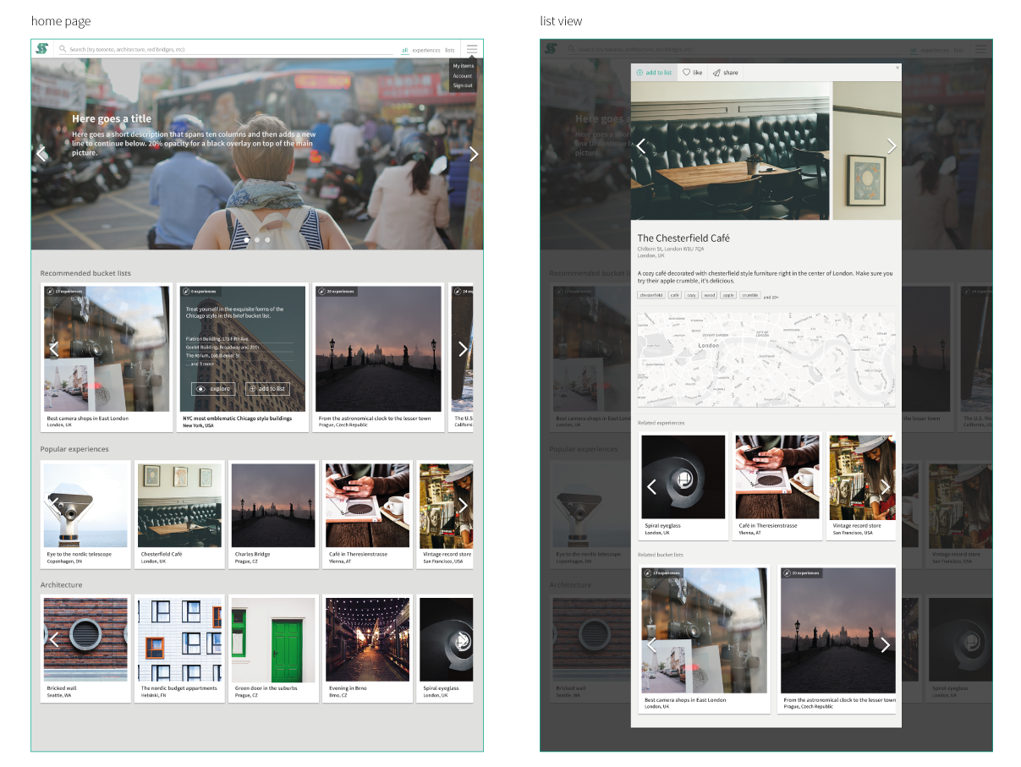Show previous Popular experiences cards

(54, 505)
